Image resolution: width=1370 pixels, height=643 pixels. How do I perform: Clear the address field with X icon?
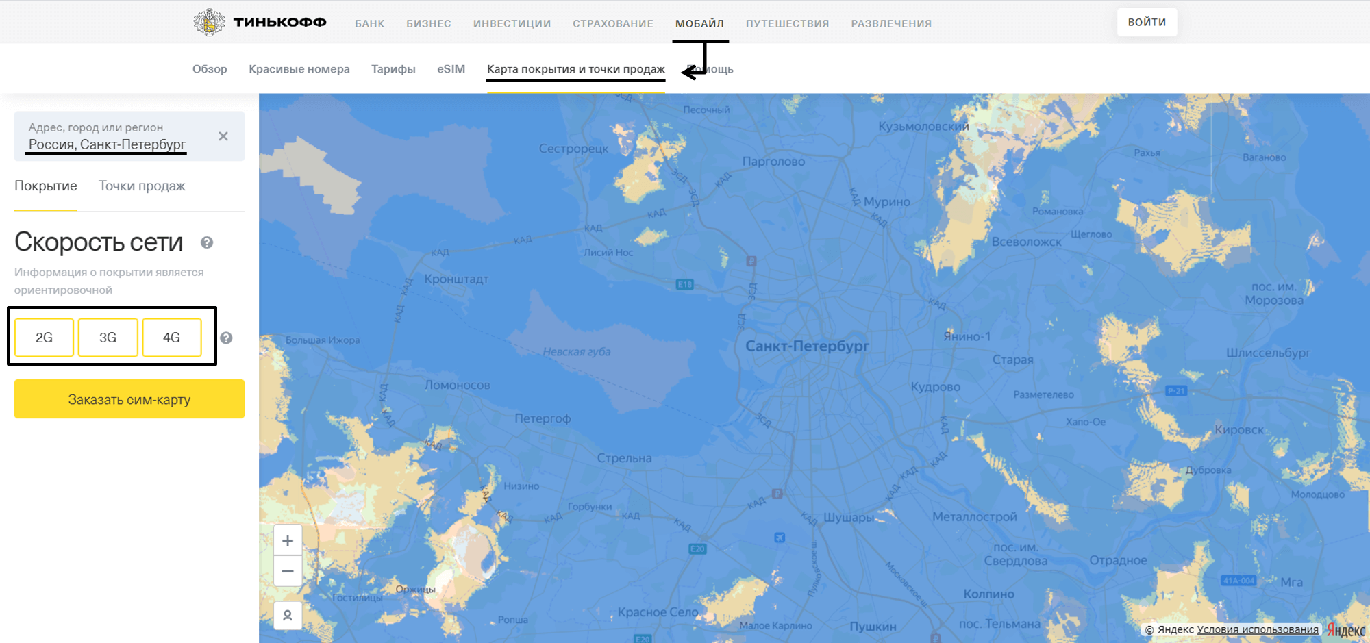223,136
